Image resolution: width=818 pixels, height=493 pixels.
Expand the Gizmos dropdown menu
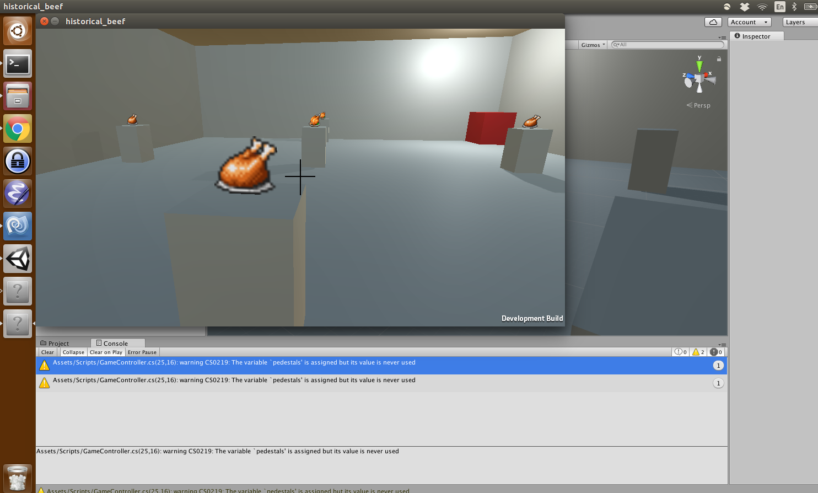coord(593,45)
